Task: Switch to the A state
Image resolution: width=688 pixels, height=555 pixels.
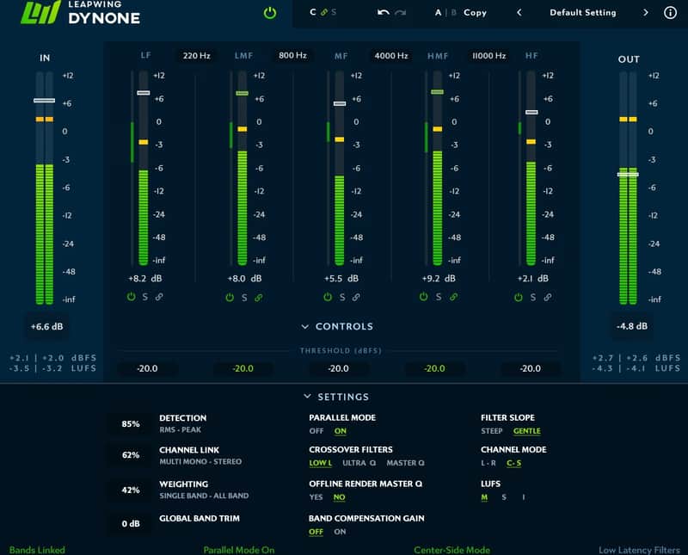Action: click(x=438, y=13)
